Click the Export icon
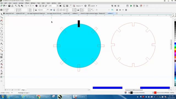 tap(43, 6)
